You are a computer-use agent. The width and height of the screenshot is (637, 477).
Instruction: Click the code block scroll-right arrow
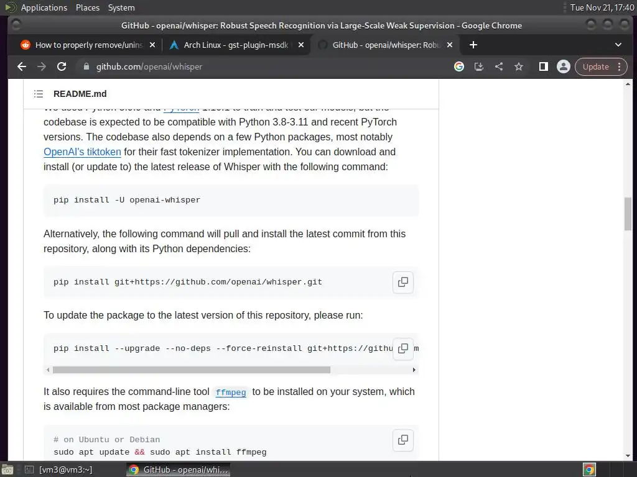click(414, 370)
